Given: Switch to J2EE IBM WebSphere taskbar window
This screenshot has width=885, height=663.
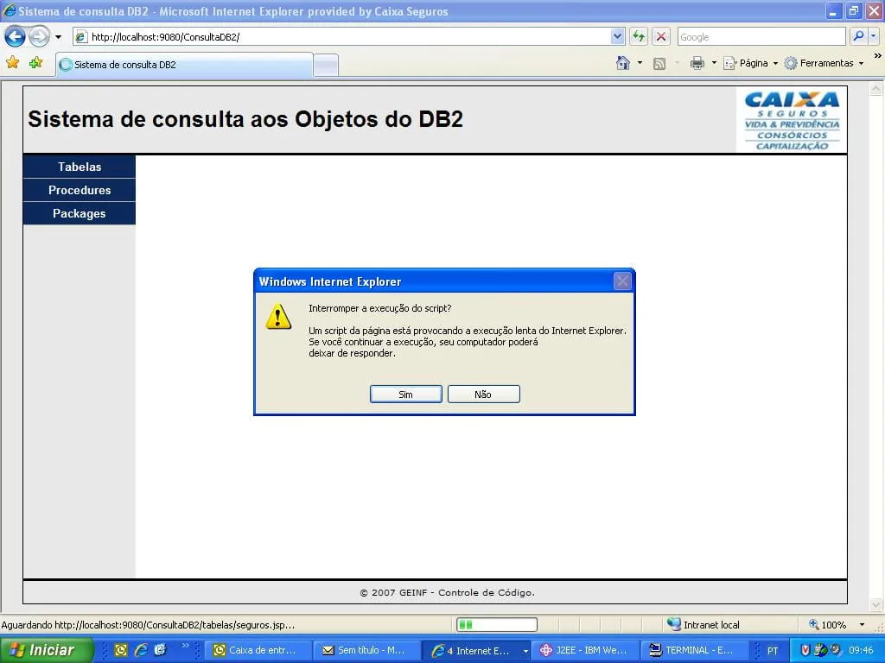Looking at the screenshot, I should pyautogui.click(x=585, y=650).
